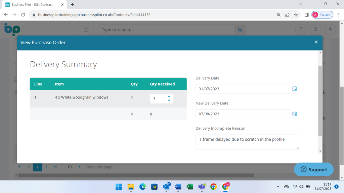The height and width of the screenshot is (193, 344).
Task: Click the search magnifier button
Action: tap(240, 30)
